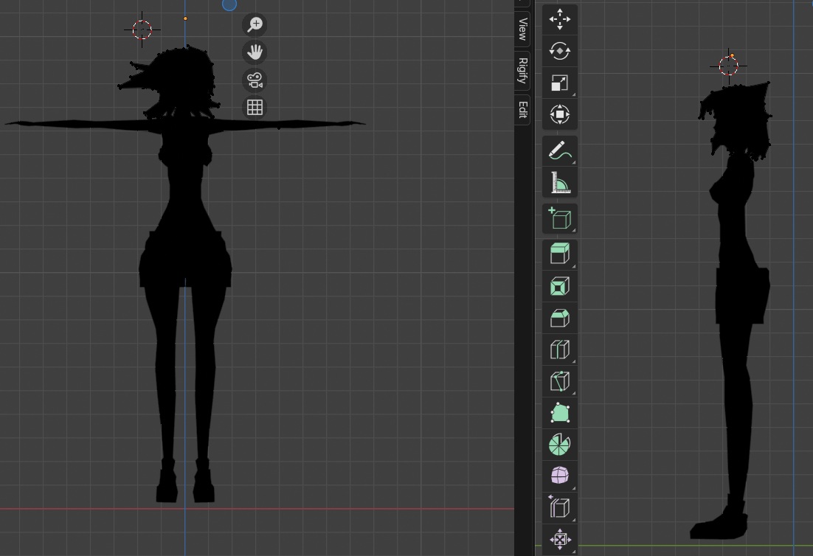Select the Move tool in the toolbar
This screenshot has height=556, width=813.
click(x=559, y=20)
